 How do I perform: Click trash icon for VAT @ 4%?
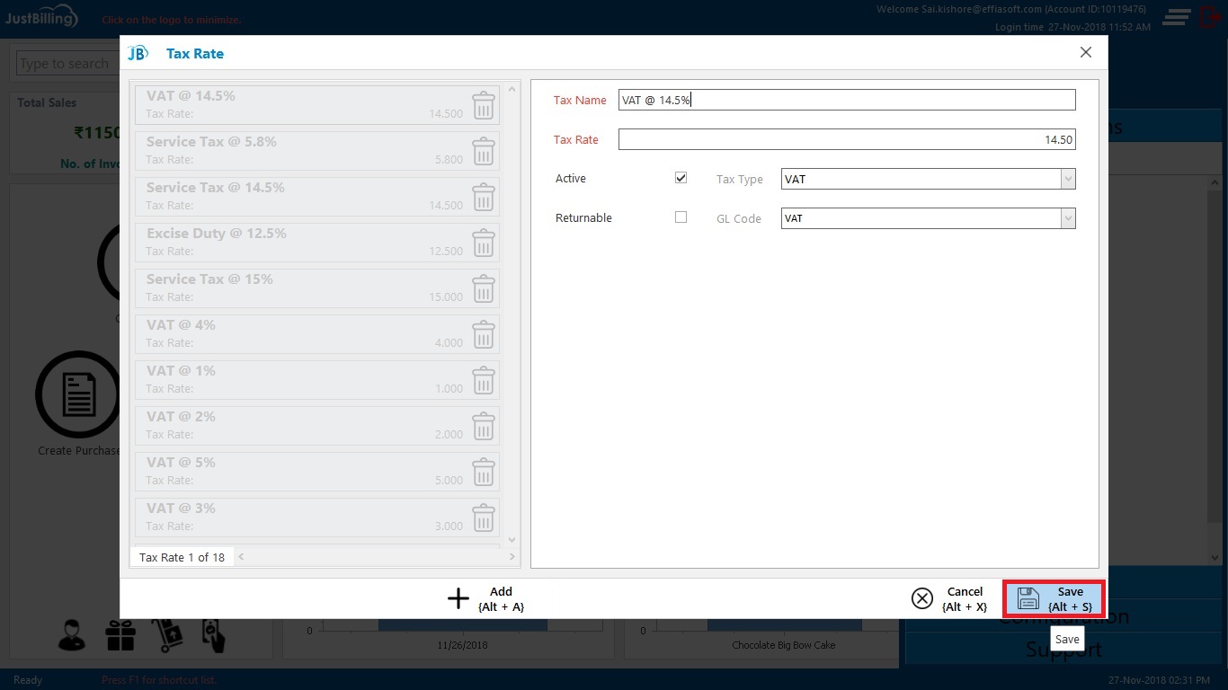click(x=484, y=334)
